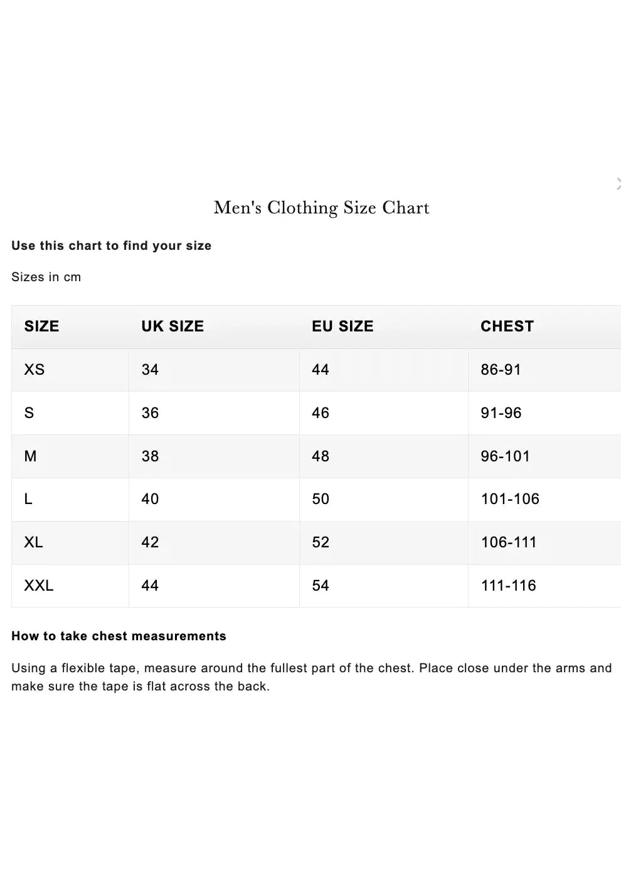This screenshot has width=621, height=870.
Task: Click the M size row label
Action: point(30,456)
